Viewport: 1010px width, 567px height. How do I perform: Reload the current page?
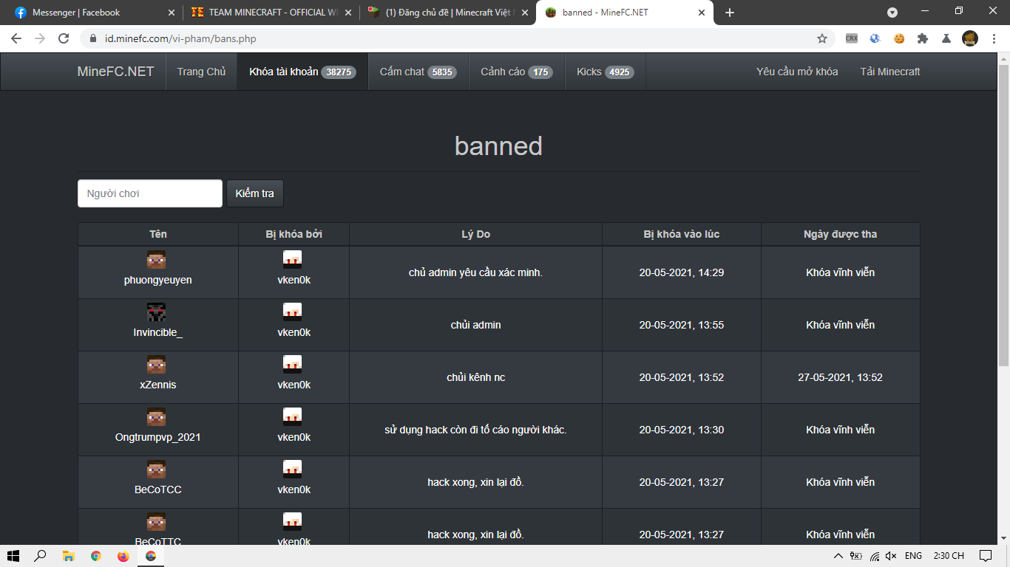(64, 38)
